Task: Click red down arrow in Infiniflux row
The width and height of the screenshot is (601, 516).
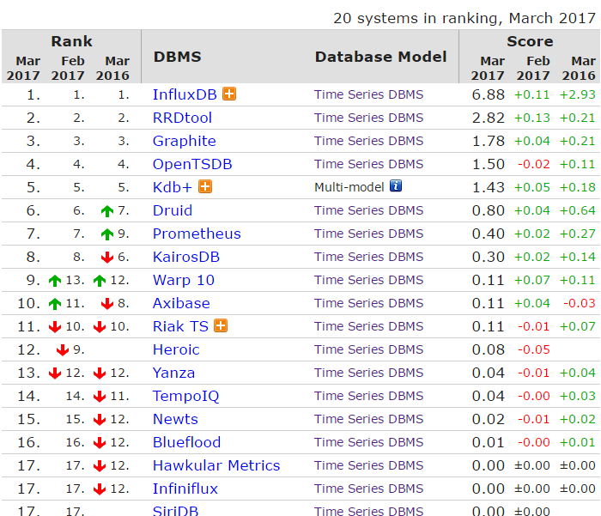Action: [100, 489]
